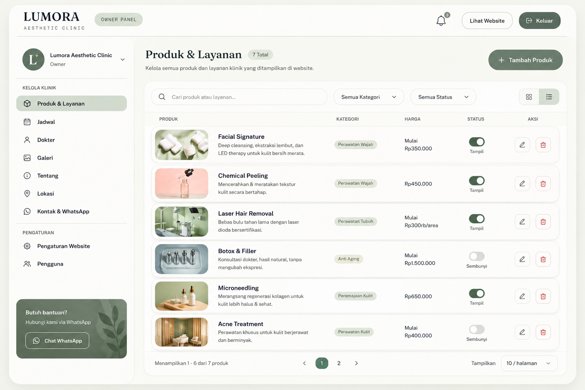Turn on the Acne Treatment toggle
The image size is (585, 390).
(x=476, y=329)
